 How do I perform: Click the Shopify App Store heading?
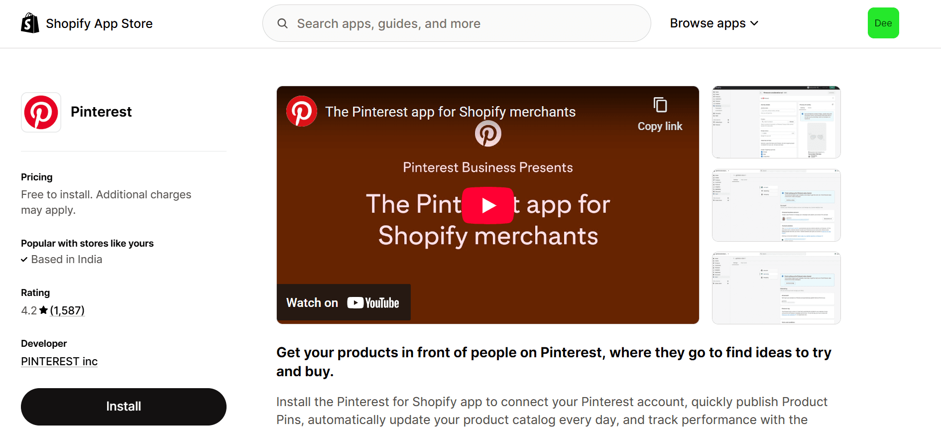(99, 23)
